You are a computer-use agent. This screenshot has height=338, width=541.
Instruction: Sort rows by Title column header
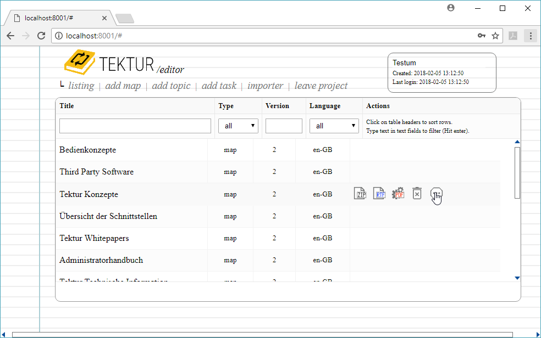coord(67,106)
